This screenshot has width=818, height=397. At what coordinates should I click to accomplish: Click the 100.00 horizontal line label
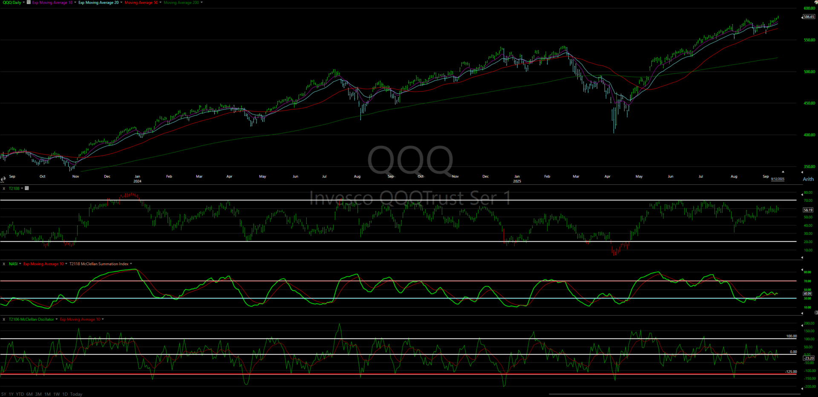pyautogui.click(x=791, y=336)
